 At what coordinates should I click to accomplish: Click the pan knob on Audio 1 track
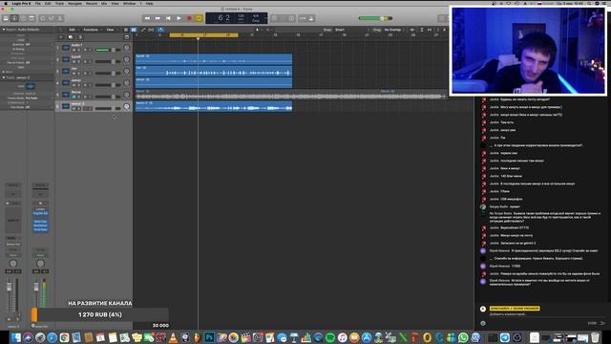(x=127, y=48)
